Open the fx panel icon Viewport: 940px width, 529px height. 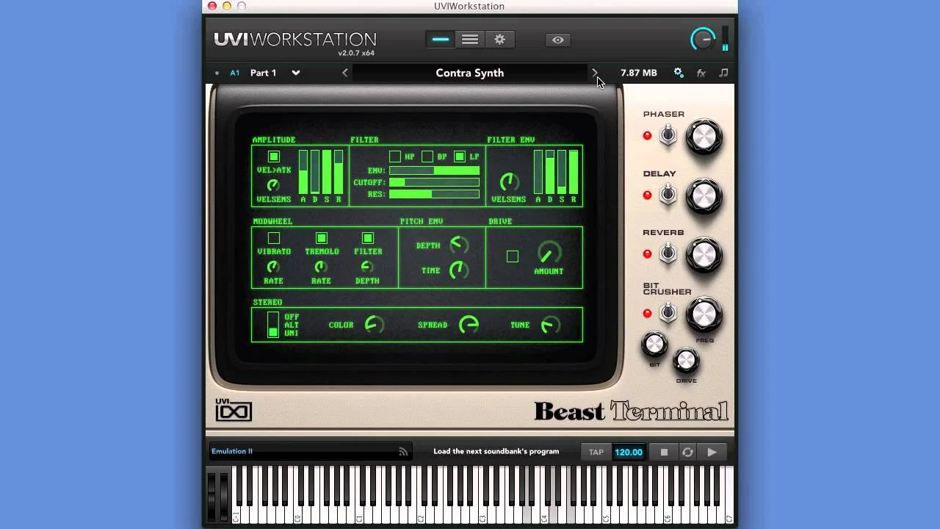[701, 73]
